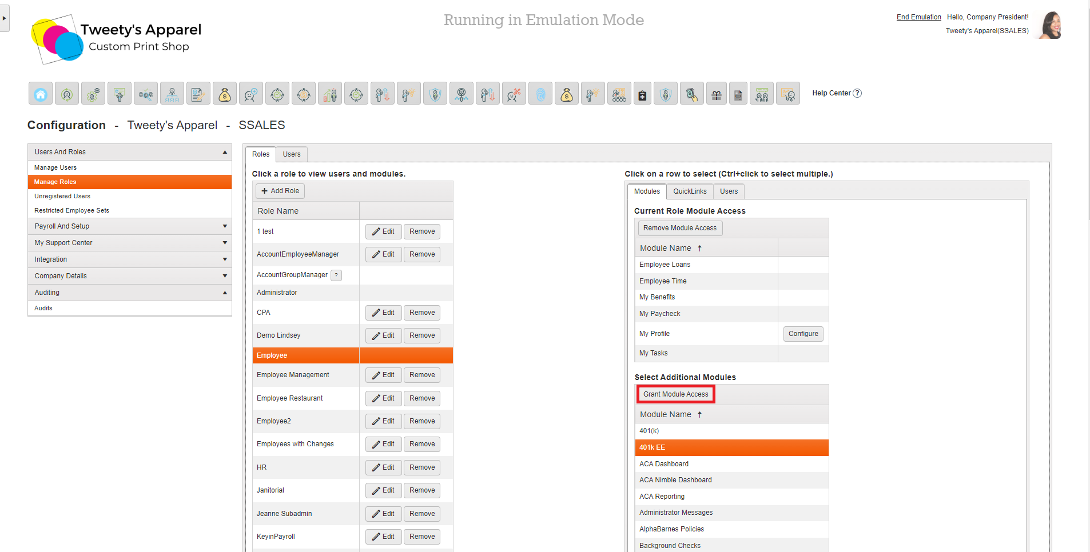Screen dimensions: 1090x552
Task: Click the growth bar chart person icon
Action: pos(330,94)
